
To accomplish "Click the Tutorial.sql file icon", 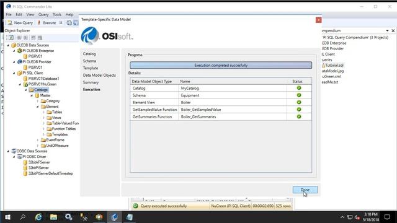I will click(323, 66).
